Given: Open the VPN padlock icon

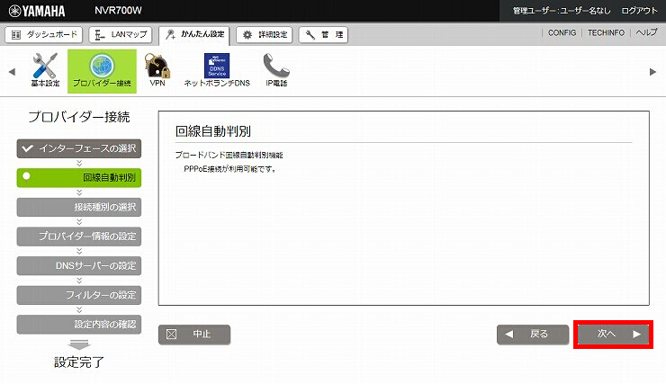Looking at the screenshot, I should click(157, 70).
